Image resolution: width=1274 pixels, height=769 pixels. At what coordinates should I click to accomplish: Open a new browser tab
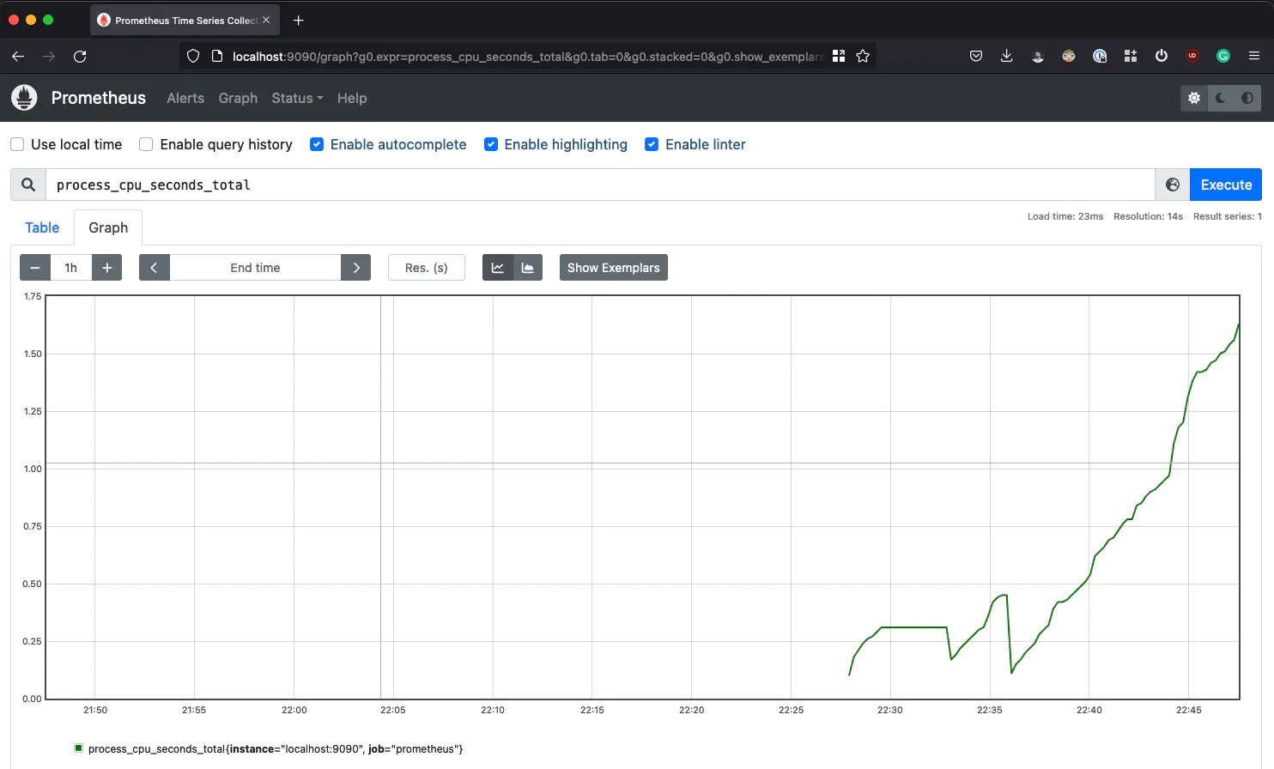tap(299, 20)
